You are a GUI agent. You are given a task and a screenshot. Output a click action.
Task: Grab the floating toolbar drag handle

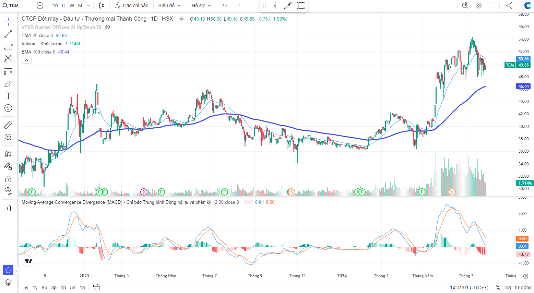tap(264, 5)
